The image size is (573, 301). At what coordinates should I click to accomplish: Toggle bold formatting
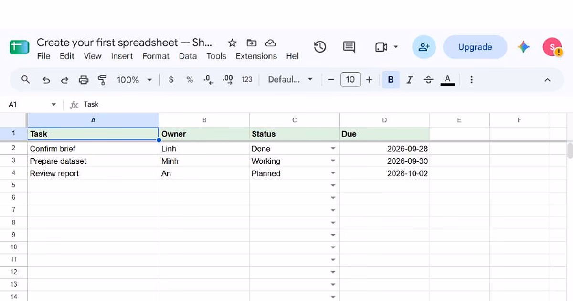pyautogui.click(x=391, y=80)
